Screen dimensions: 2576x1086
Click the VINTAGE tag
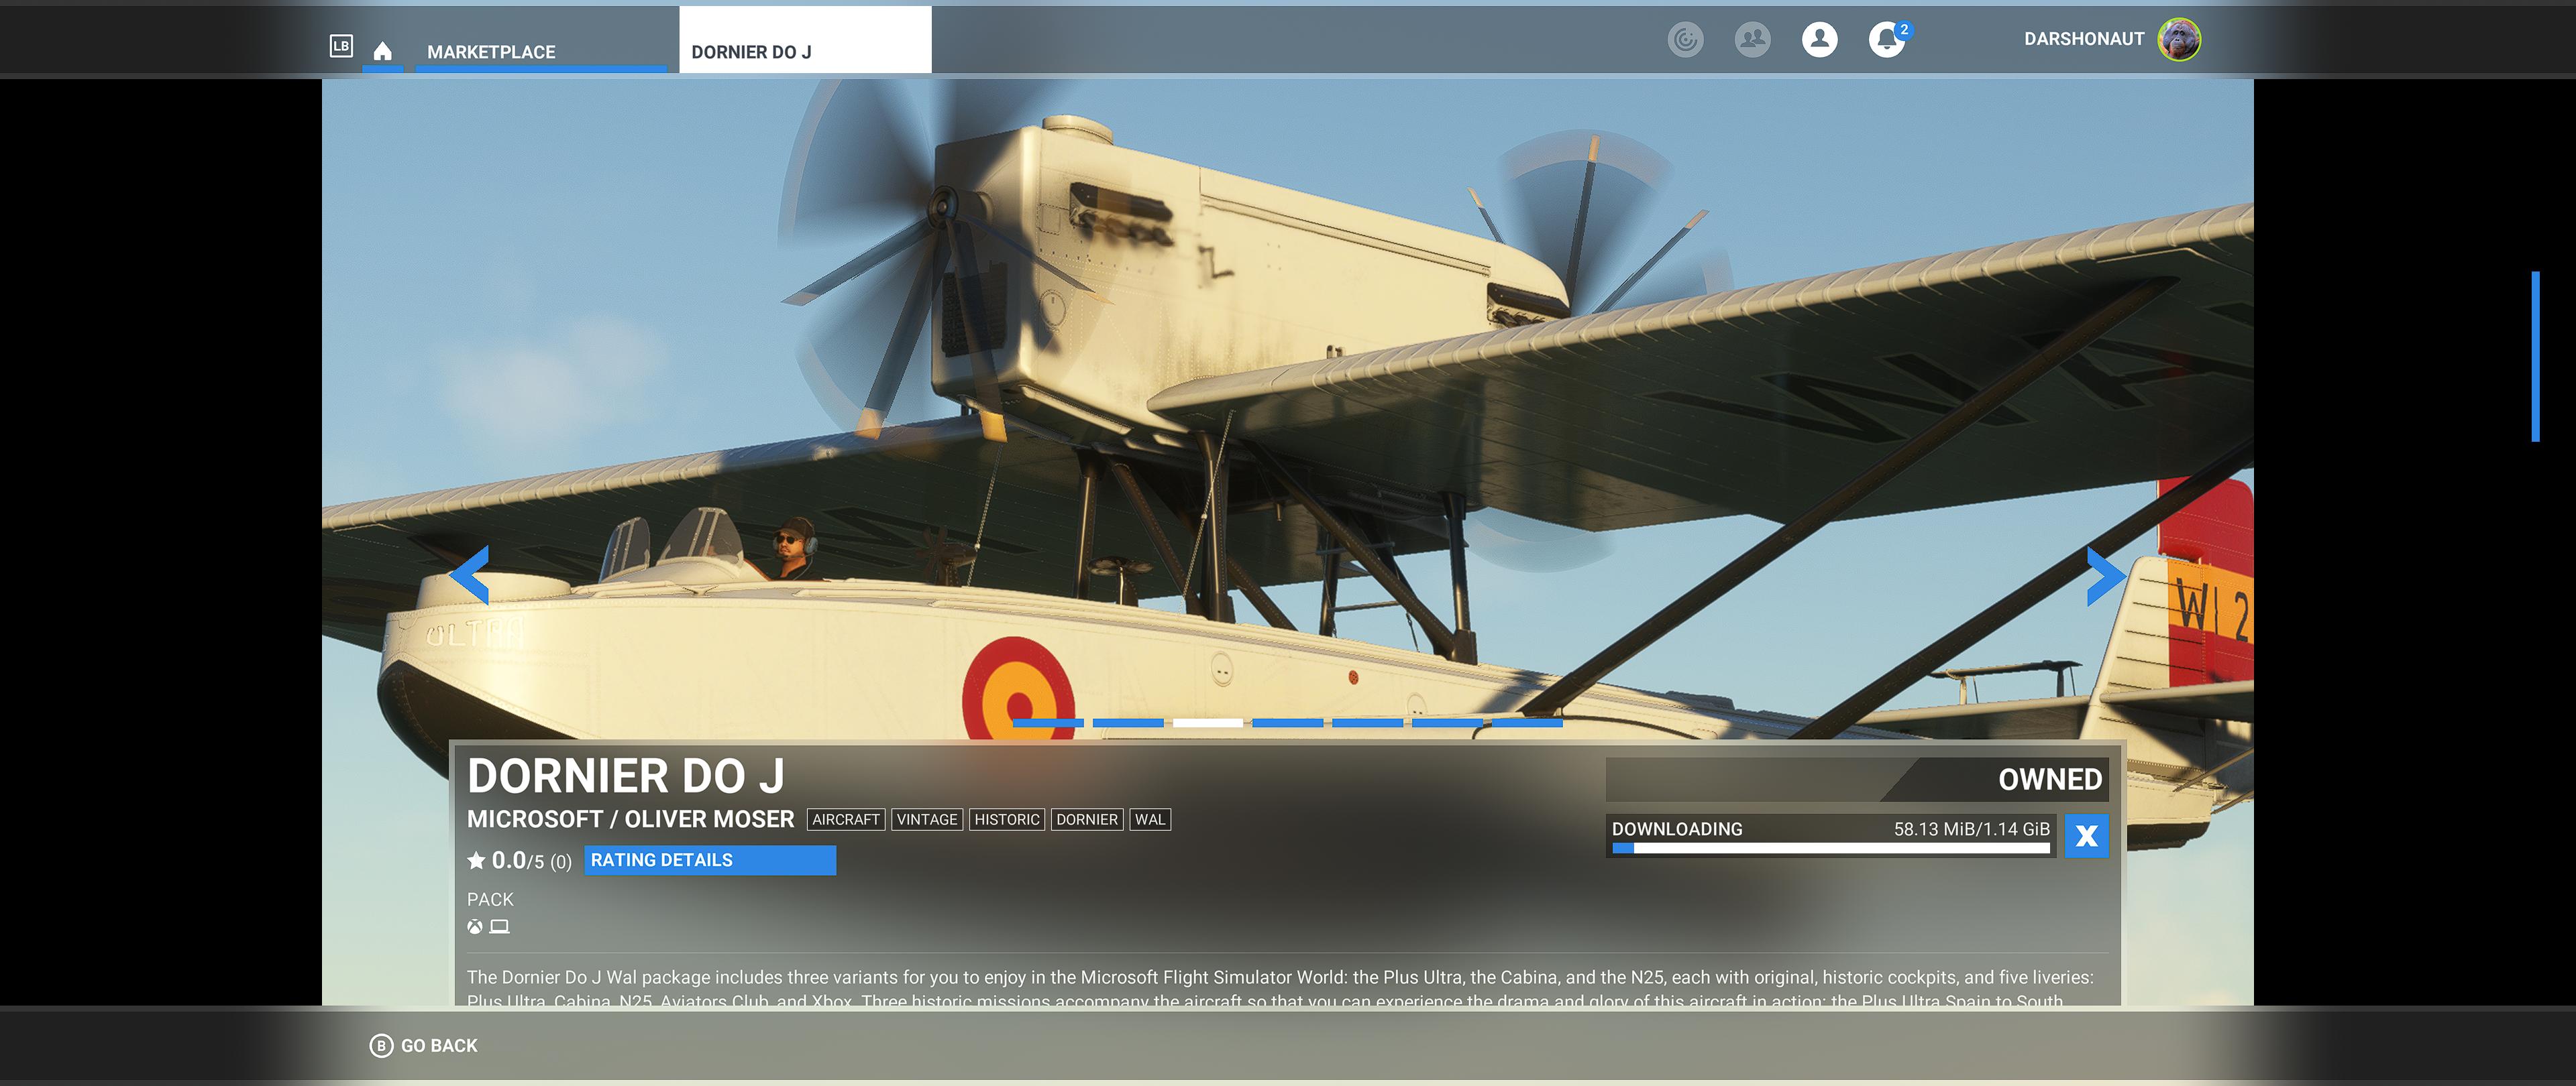927,819
